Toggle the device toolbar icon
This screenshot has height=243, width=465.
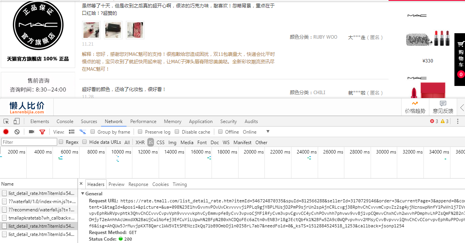[16, 121]
